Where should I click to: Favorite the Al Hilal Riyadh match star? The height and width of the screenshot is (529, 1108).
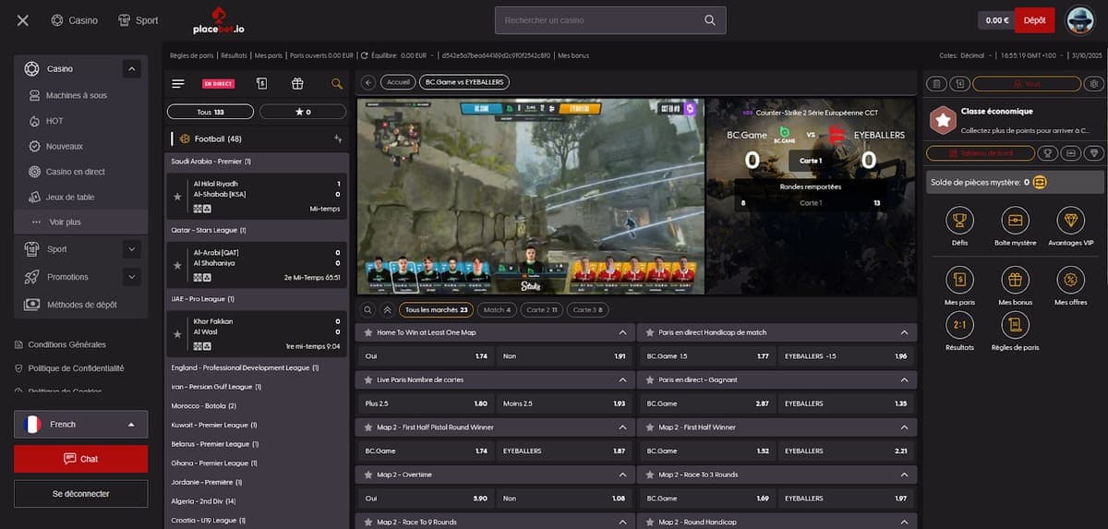pos(177,197)
